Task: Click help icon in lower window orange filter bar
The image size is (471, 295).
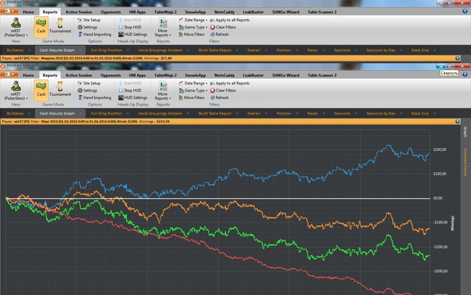Action: coord(457,121)
